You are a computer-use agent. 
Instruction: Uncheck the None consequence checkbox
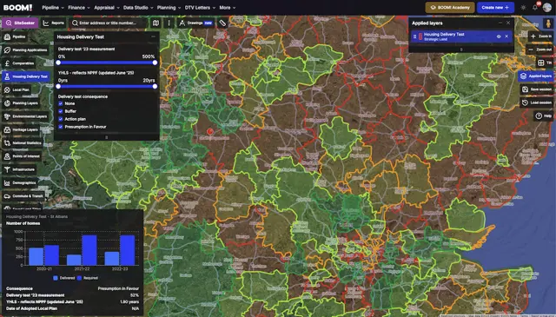[61, 103]
